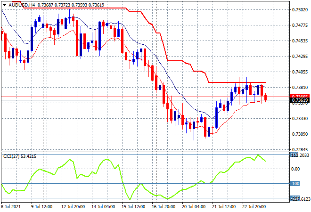Select the current price label 0.73619

pos(300,100)
